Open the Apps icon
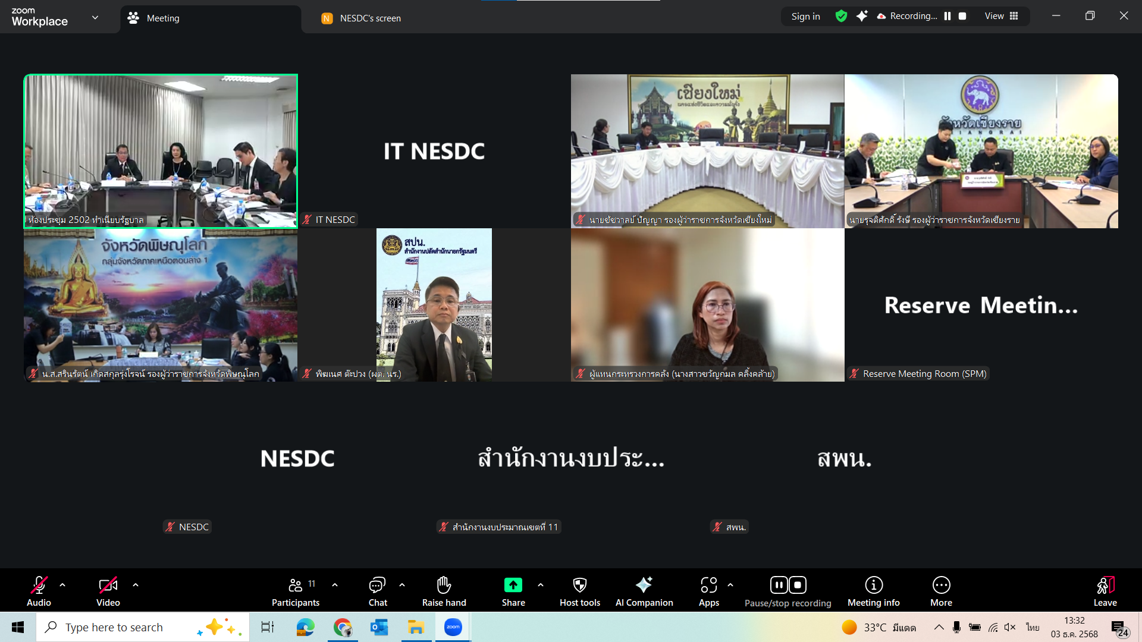Screen dimensions: 1142x642 [x=708, y=586]
